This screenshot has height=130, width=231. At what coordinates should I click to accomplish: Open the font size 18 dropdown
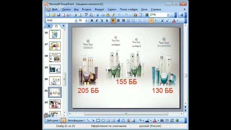click(87, 21)
